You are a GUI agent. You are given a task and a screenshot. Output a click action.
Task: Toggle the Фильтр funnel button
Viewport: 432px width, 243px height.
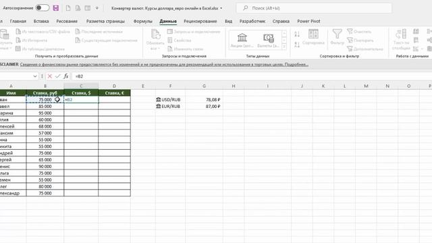(337, 37)
